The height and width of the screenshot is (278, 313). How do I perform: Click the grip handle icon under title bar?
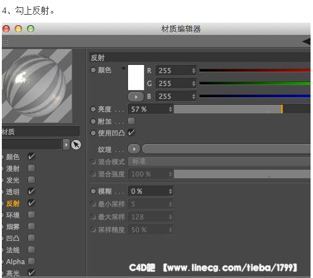pos(5,42)
